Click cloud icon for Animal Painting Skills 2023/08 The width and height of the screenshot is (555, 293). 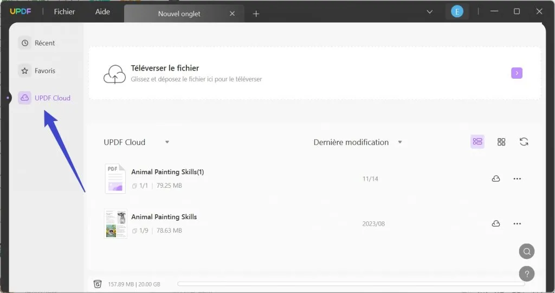[x=495, y=224]
